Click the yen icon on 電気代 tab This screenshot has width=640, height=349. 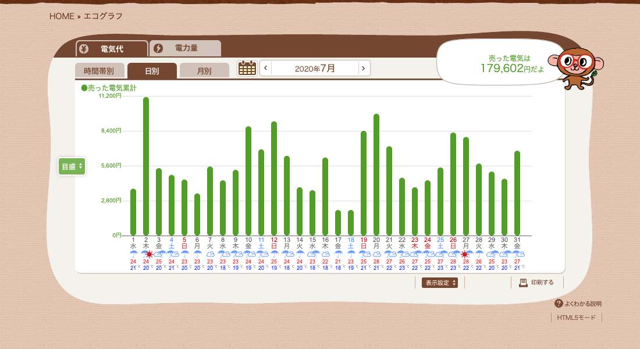pyautogui.click(x=84, y=49)
